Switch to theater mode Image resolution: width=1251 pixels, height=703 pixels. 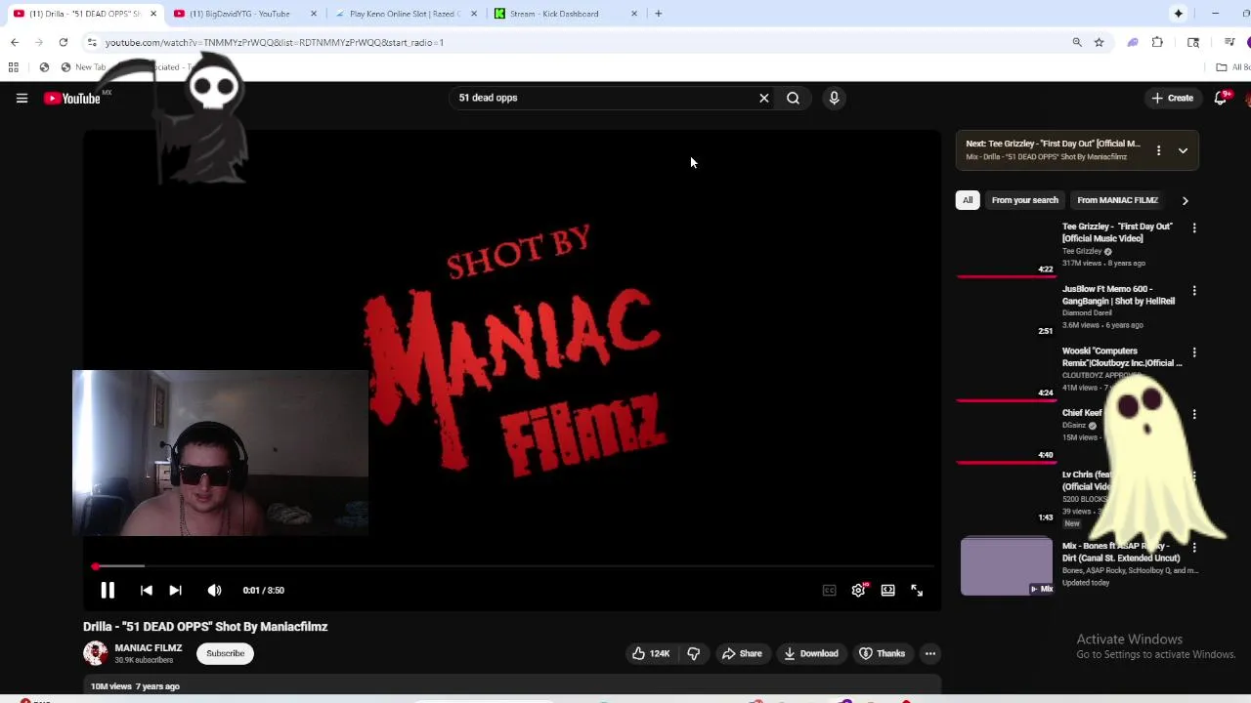point(887,590)
